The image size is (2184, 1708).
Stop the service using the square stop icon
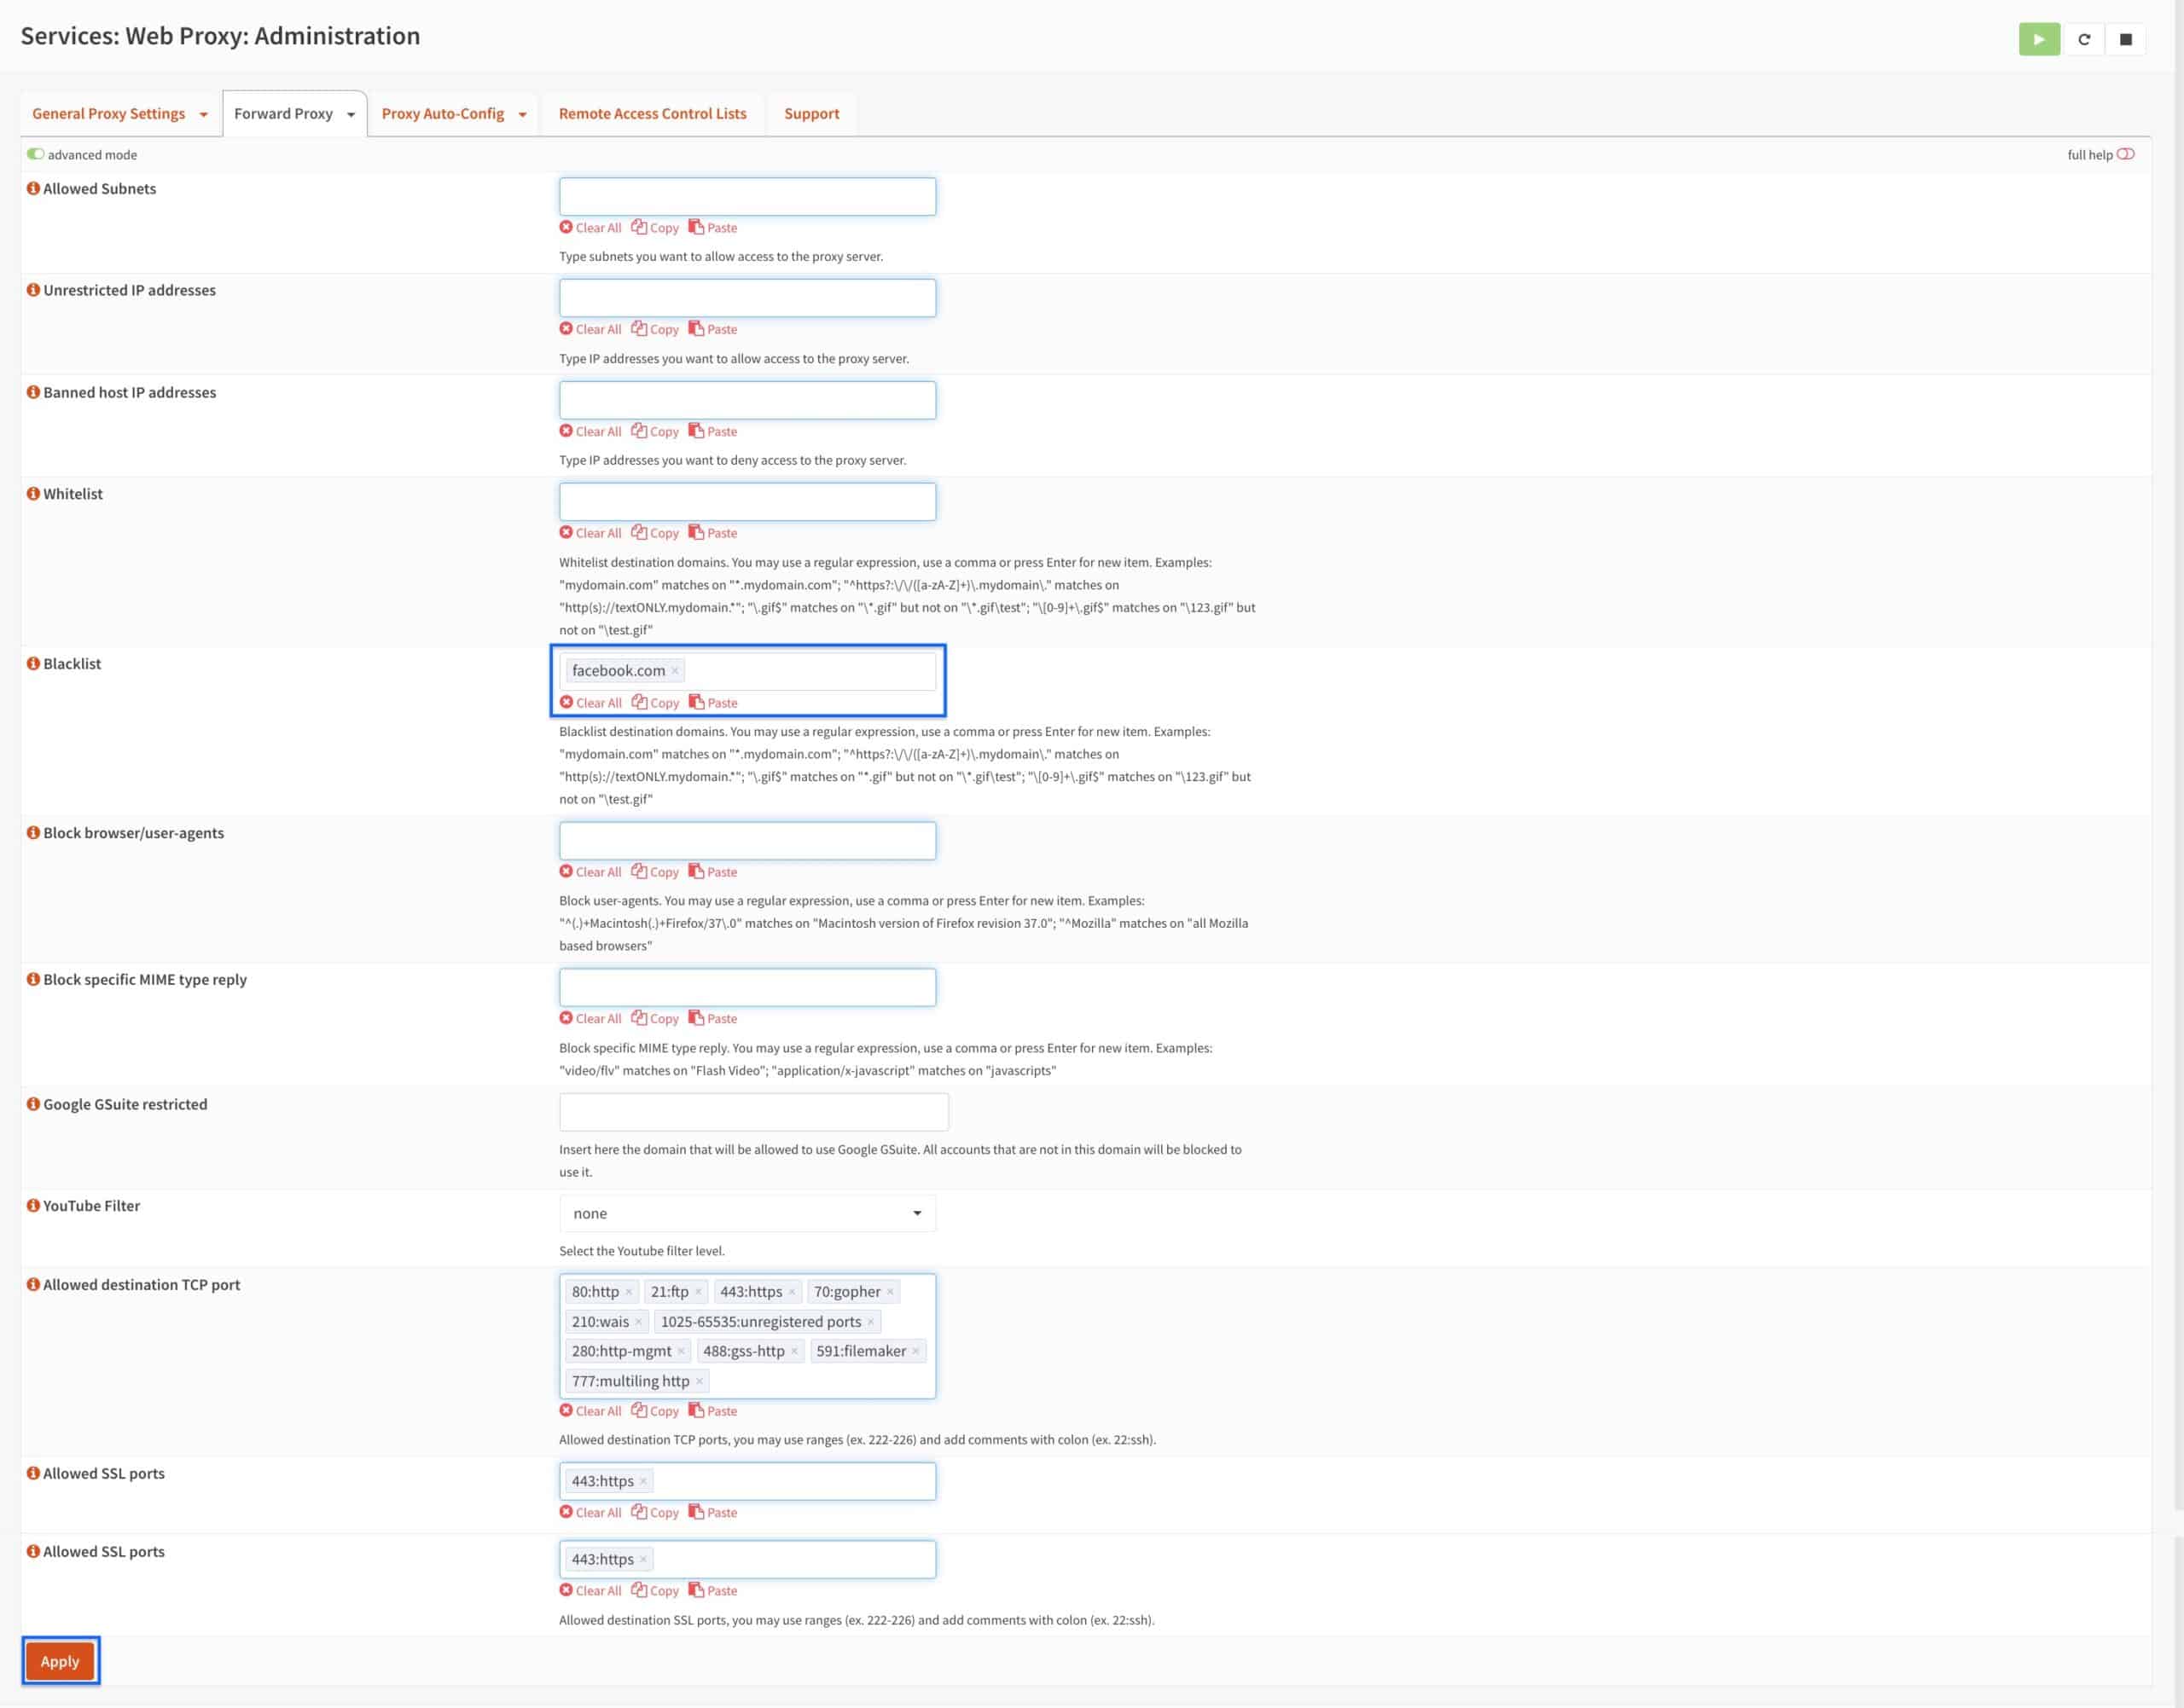coord(2127,39)
